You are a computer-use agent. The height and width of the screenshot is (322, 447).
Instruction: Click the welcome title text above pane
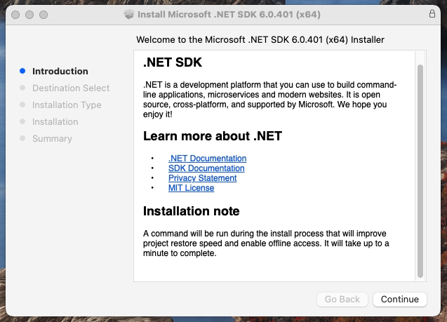260,39
